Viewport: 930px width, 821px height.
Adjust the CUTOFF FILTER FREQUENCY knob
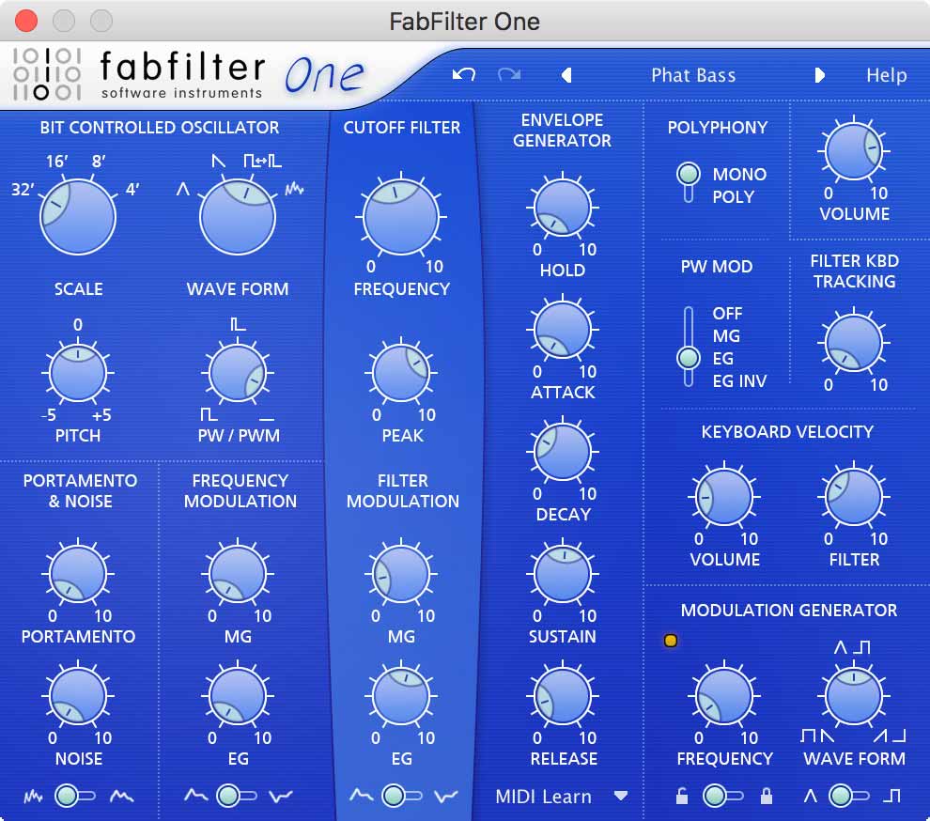[400, 216]
